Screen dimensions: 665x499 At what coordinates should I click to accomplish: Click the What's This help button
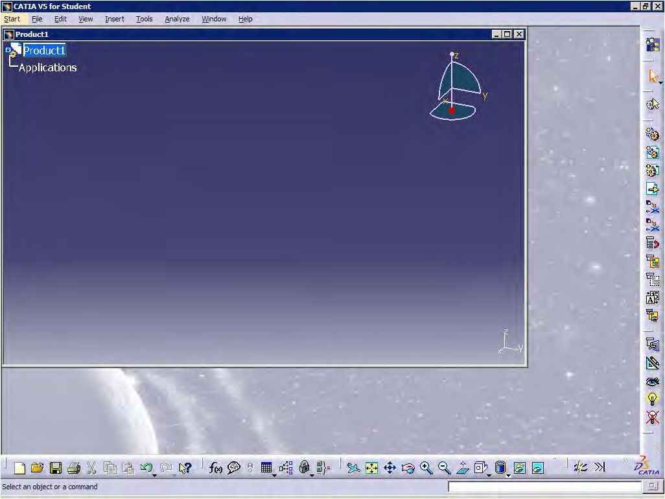pos(186,467)
